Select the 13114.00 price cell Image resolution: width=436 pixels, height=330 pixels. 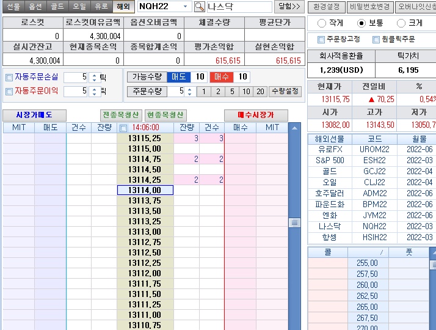click(x=145, y=190)
